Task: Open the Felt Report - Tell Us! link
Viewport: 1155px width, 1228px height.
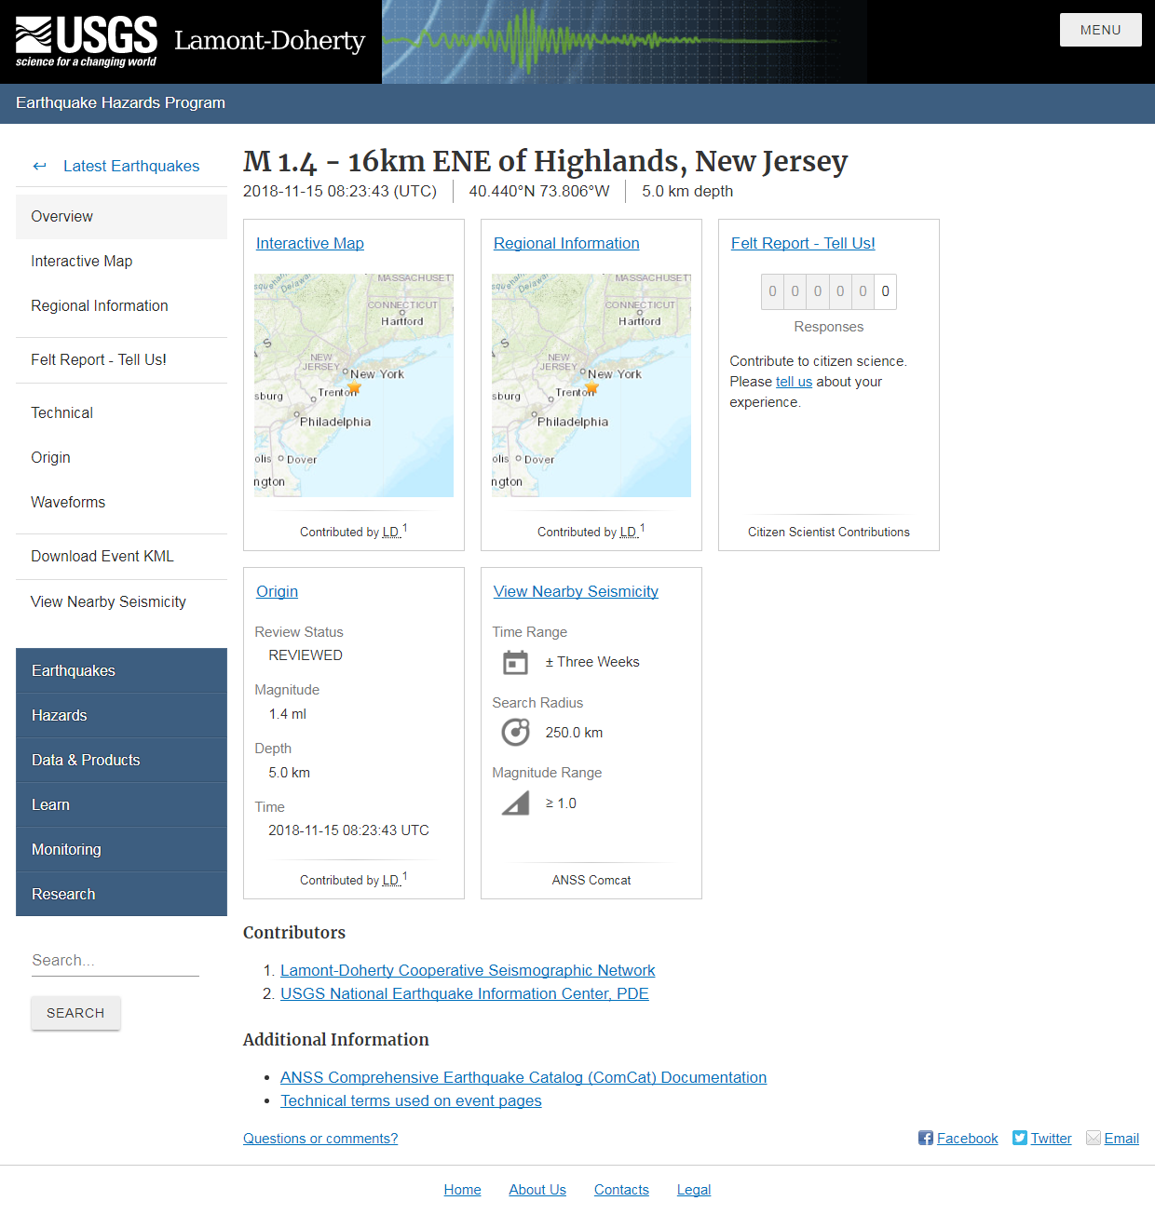Action: click(802, 243)
